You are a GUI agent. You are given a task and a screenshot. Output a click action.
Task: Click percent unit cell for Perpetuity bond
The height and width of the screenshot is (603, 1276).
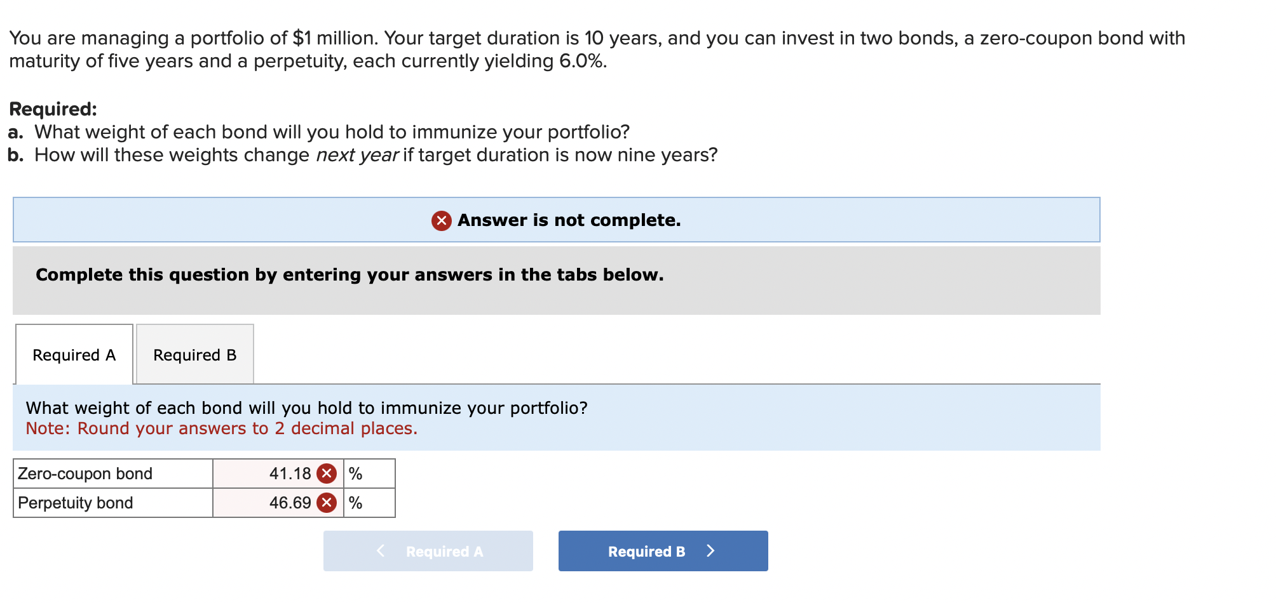coord(369,503)
